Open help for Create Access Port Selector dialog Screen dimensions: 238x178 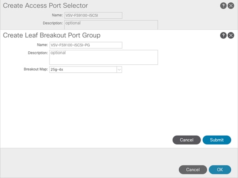(223, 6)
